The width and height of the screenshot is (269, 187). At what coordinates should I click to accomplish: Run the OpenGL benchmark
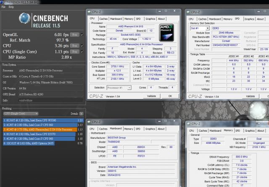coord(75,34)
